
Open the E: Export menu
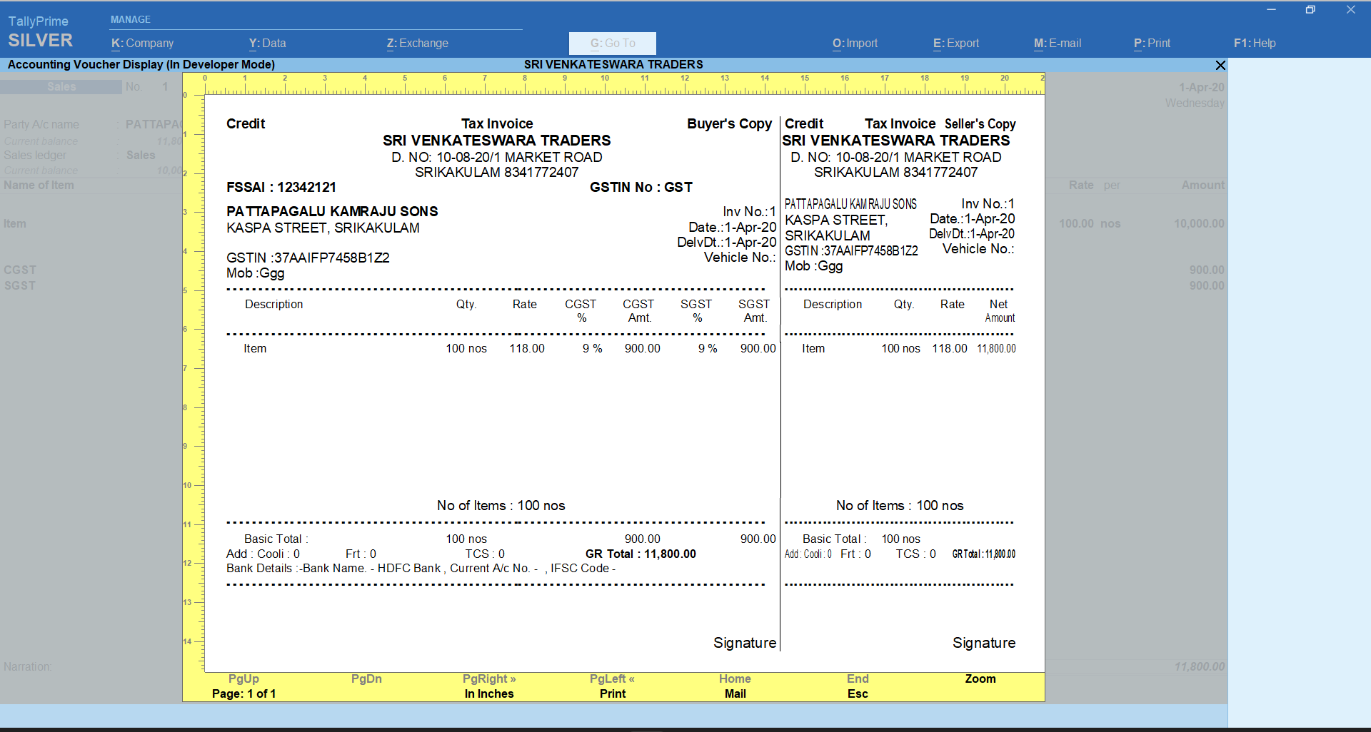click(x=956, y=43)
